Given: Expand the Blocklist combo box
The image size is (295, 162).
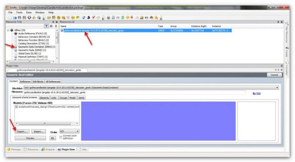Looking at the screenshot, I should click(277, 88).
